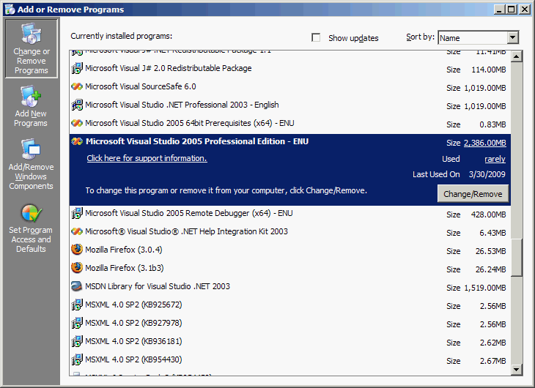535x388 pixels.
Task: Click the 'rarely' usage link
Action: [x=495, y=159]
